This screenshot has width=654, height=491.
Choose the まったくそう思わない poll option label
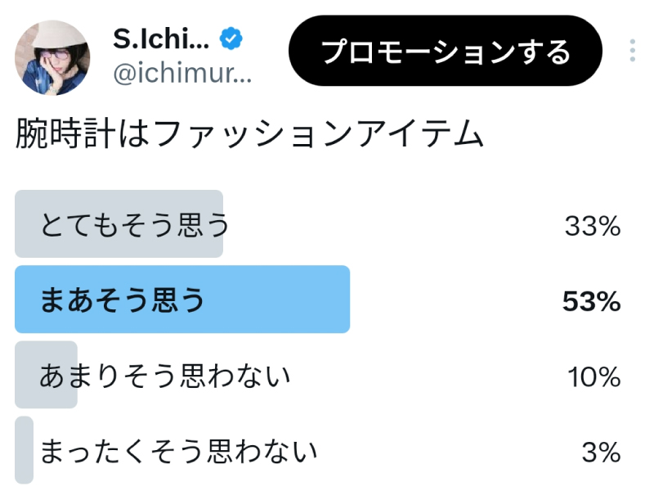pos(178,451)
